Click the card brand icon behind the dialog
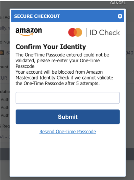The width and height of the screenshot is (134, 180). tap(2, 53)
